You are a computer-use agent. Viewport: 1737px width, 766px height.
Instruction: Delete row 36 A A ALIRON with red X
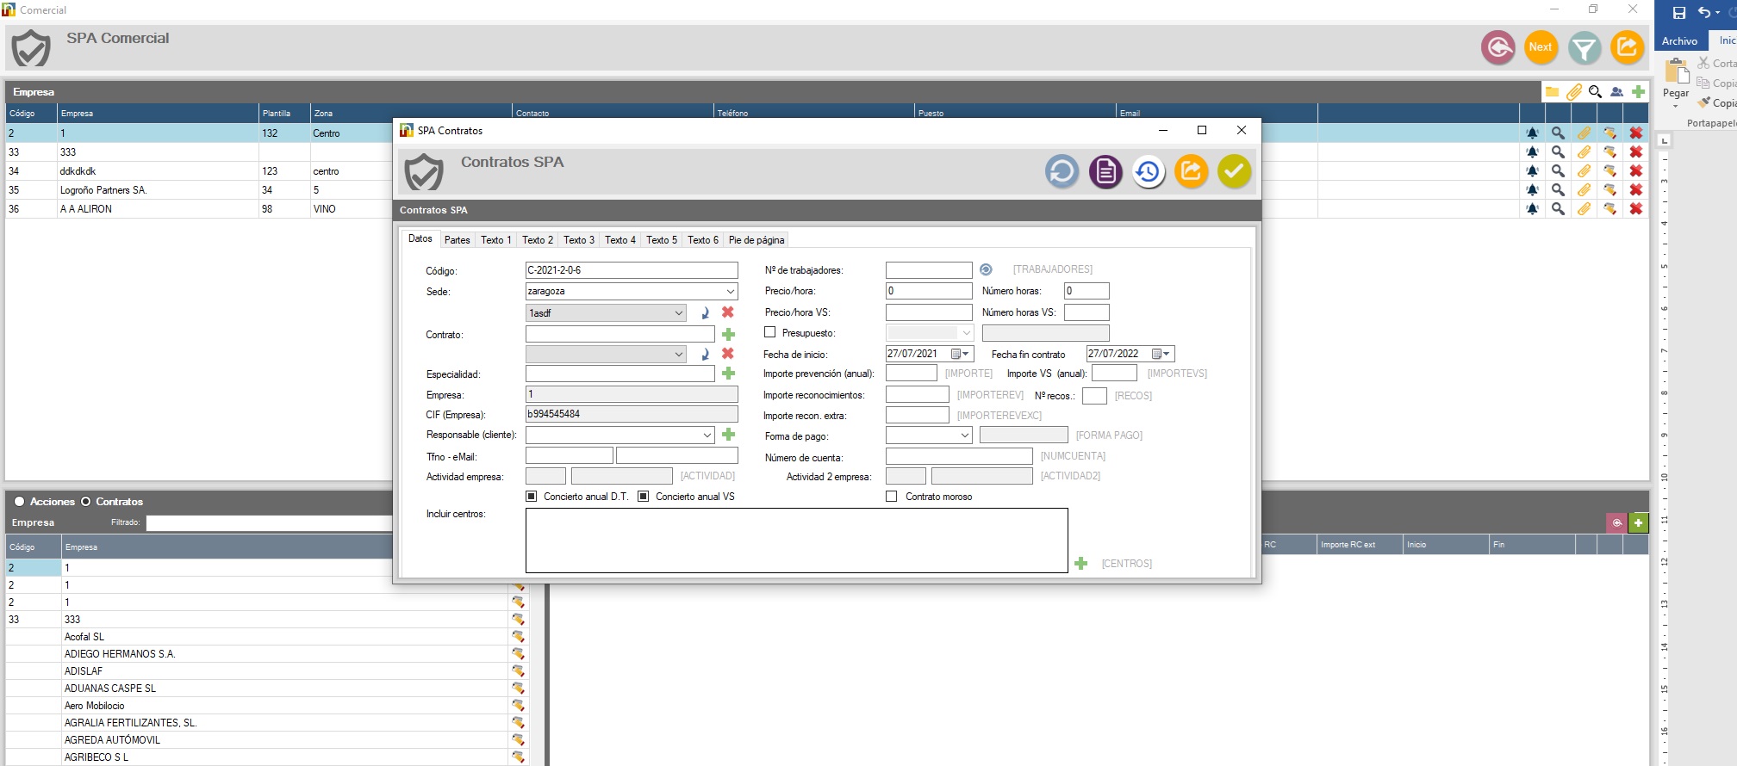pos(1635,208)
